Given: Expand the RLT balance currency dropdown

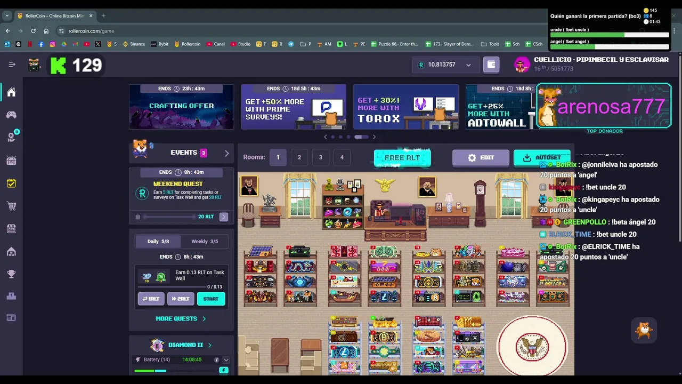Looking at the screenshot, I should 468,65.
